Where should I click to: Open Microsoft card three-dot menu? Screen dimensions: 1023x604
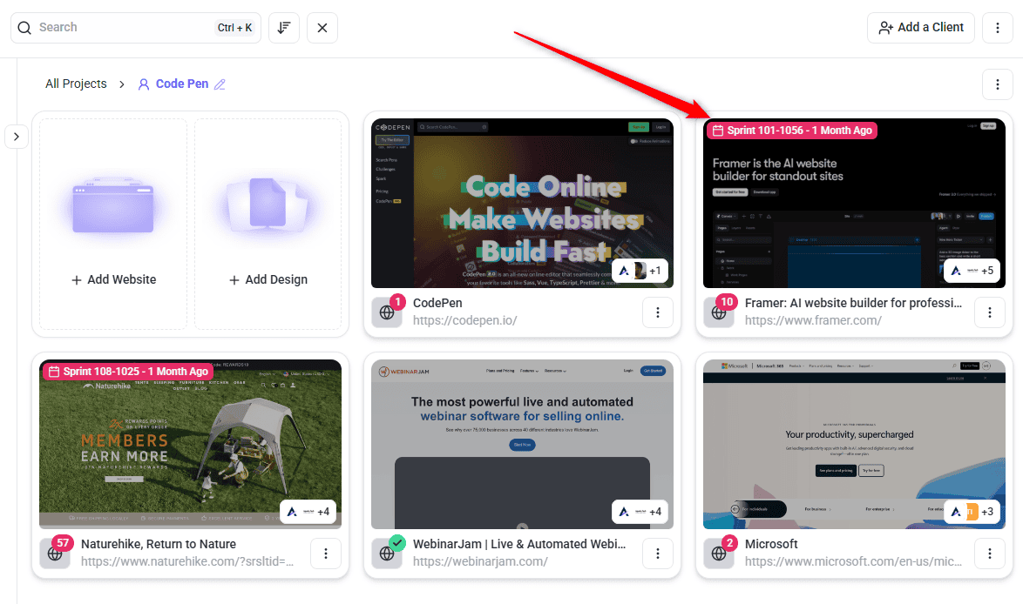990,554
